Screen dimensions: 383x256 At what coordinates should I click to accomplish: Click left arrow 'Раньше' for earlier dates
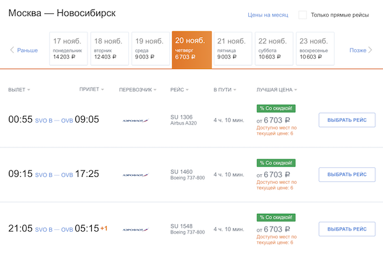pos(24,50)
